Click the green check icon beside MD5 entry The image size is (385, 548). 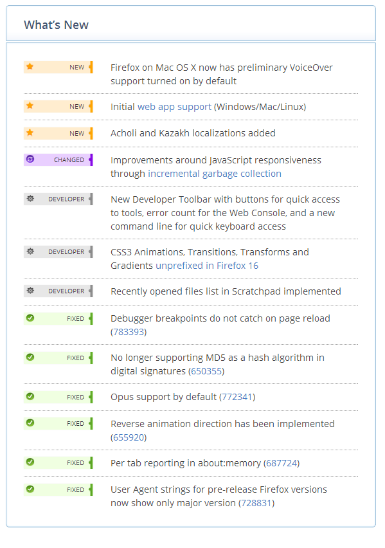(x=30, y=357)
